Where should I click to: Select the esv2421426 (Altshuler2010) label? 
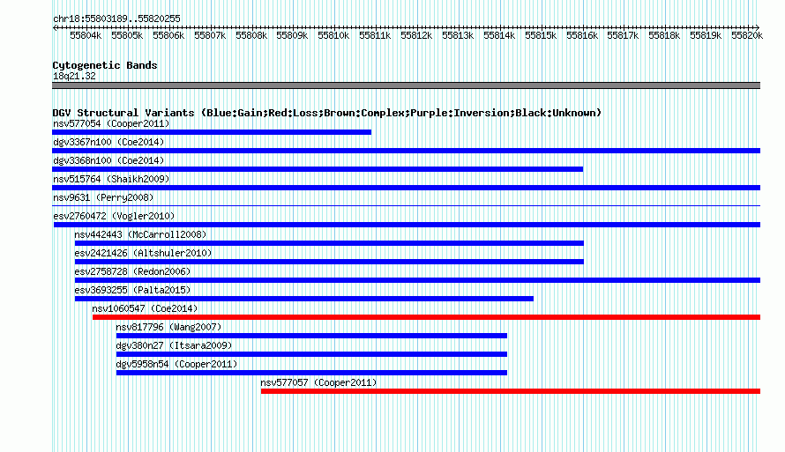click(x=143, y=253)
